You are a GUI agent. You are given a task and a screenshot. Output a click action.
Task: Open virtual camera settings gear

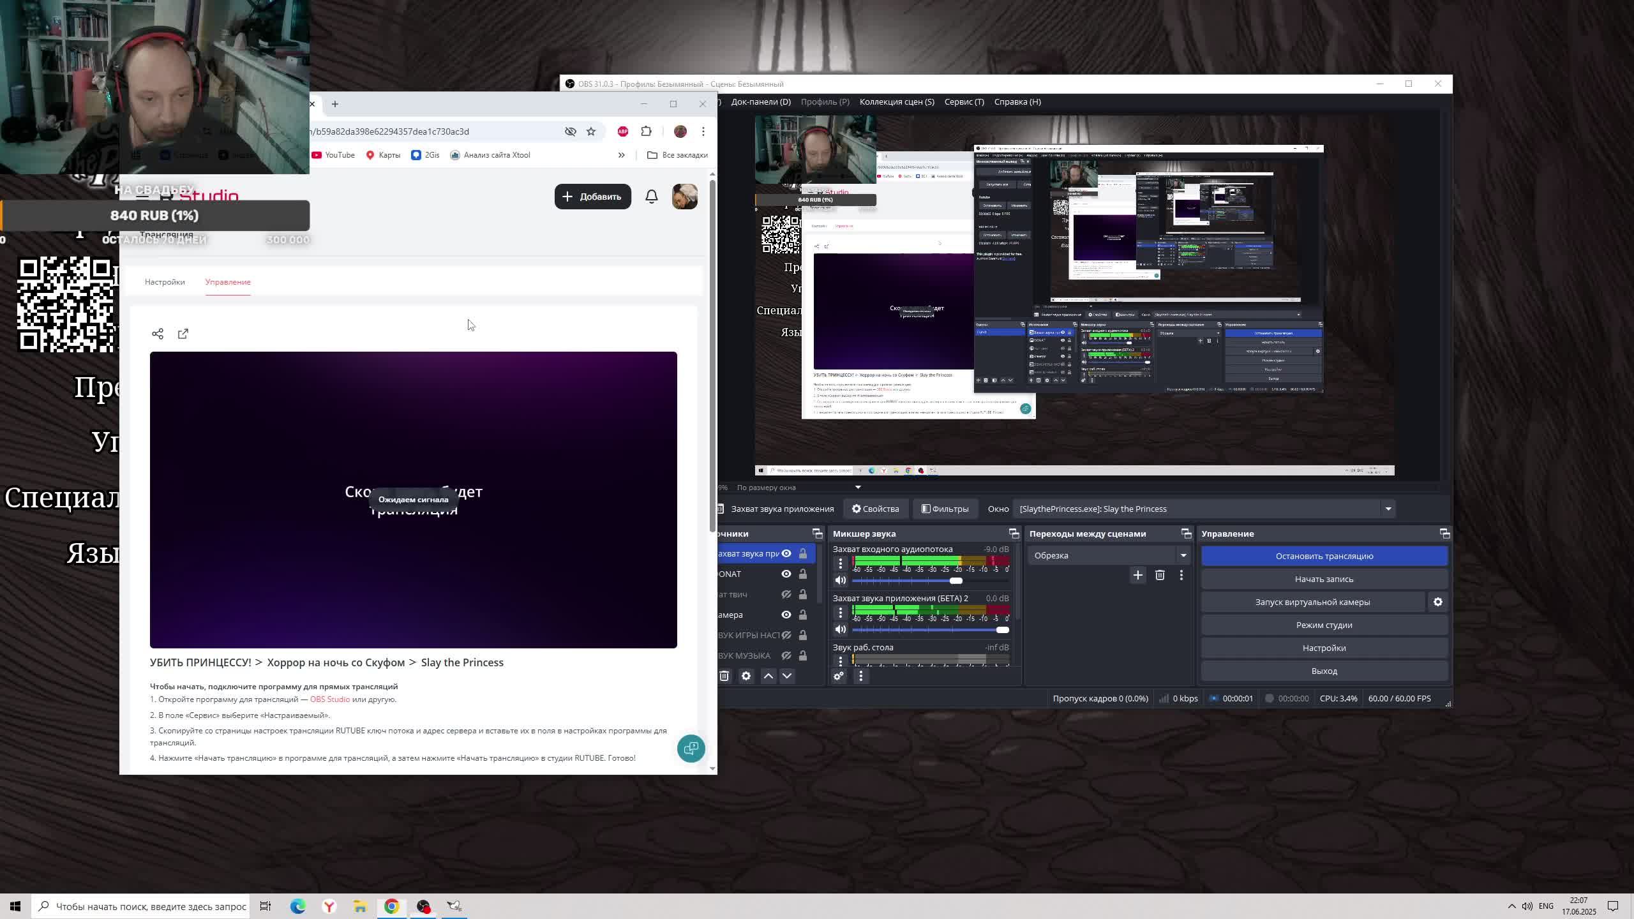(1437, 602)
